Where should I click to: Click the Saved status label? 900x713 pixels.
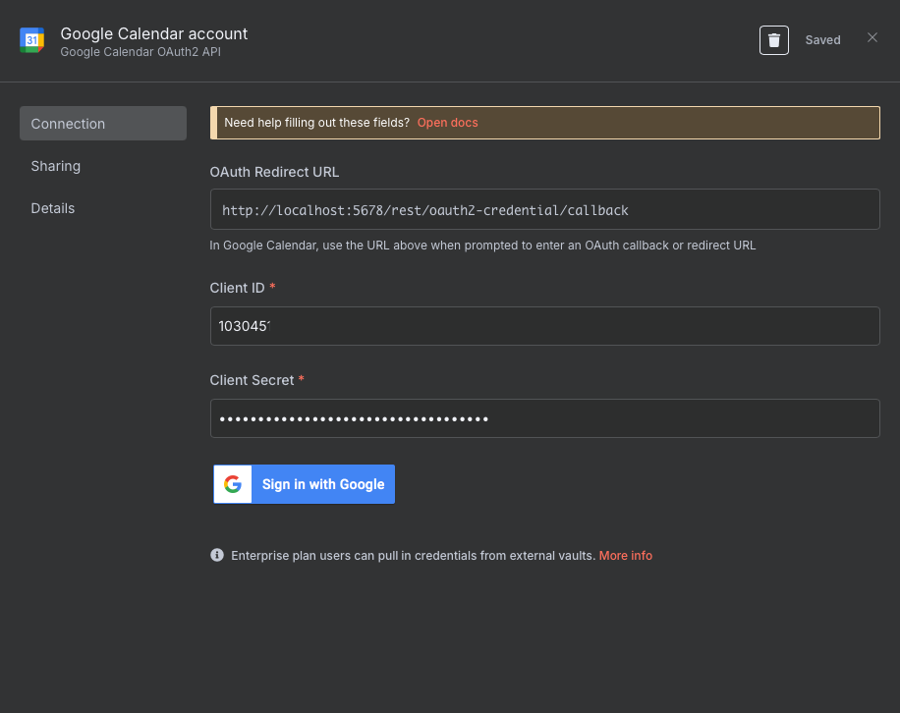(x=822, y=40)
